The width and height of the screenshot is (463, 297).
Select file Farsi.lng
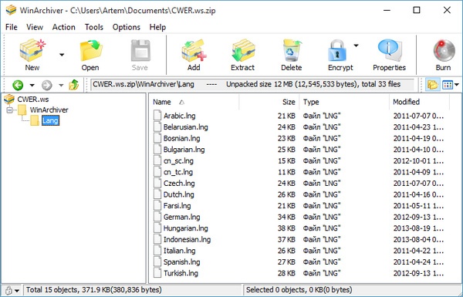[x=177, y=206]
